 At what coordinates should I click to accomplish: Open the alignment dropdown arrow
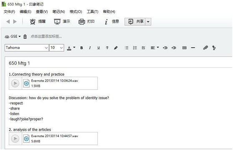[x=158, y=47]
